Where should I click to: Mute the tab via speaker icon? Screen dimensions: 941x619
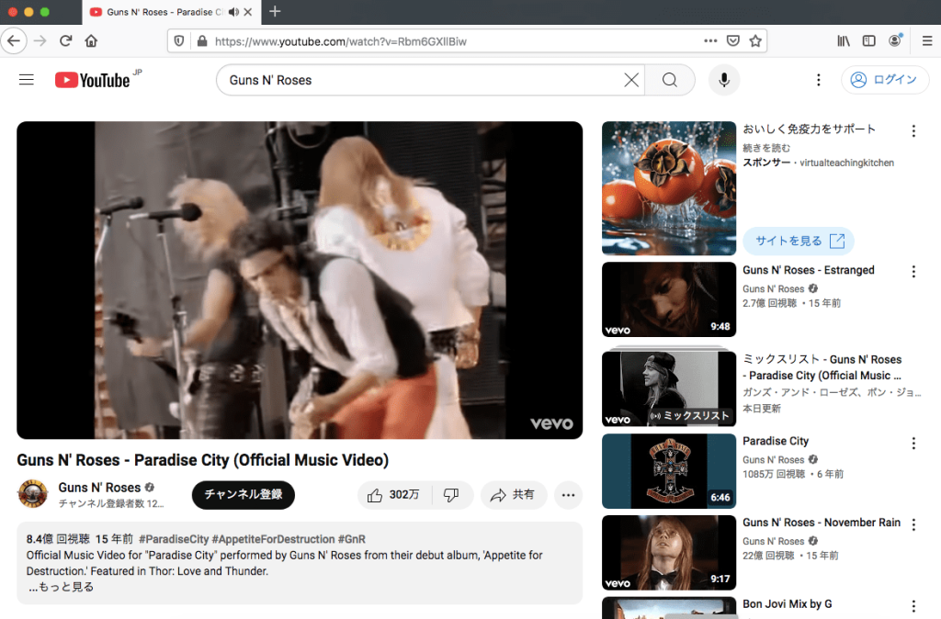pos(233,12)
